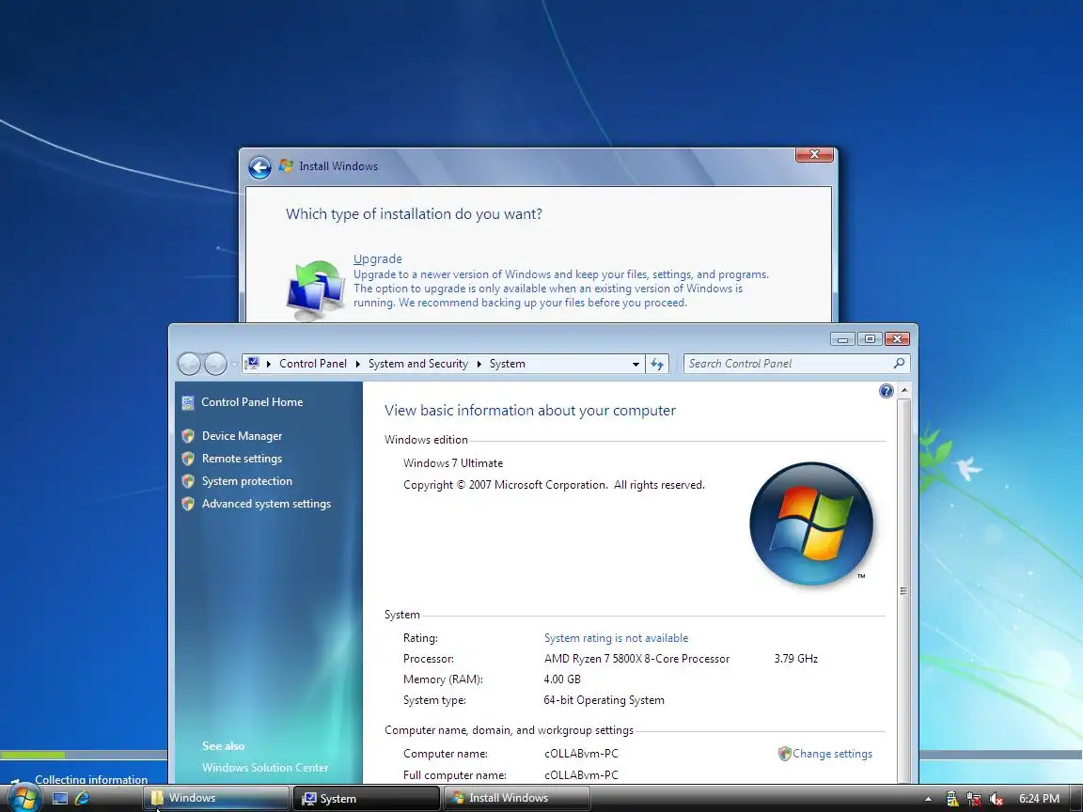Viewport: 1083px width, 812px height.
Task: Click System breadcrumb in address bar
Action: point(507,364)
